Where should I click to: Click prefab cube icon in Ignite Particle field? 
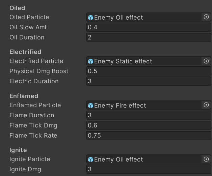coord(90,159)
